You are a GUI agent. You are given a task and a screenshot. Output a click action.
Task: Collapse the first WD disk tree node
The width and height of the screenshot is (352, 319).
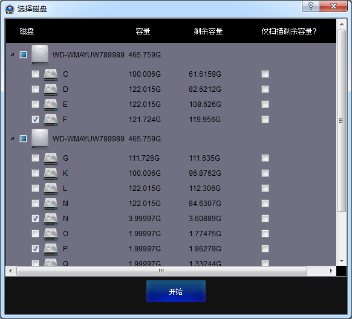point(13,55)
